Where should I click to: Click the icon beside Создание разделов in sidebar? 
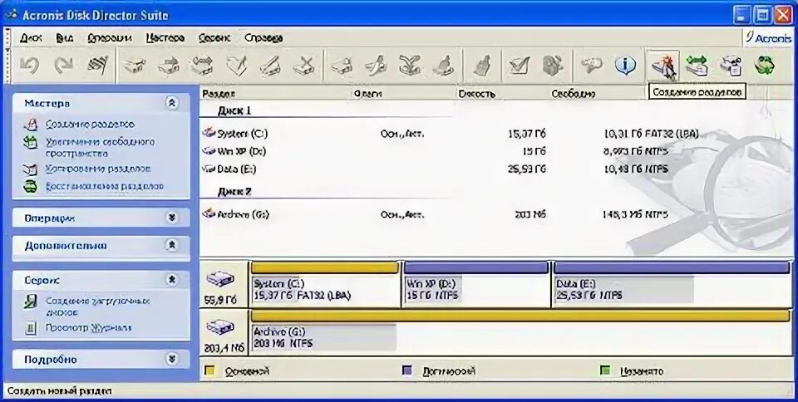[31, 125]
